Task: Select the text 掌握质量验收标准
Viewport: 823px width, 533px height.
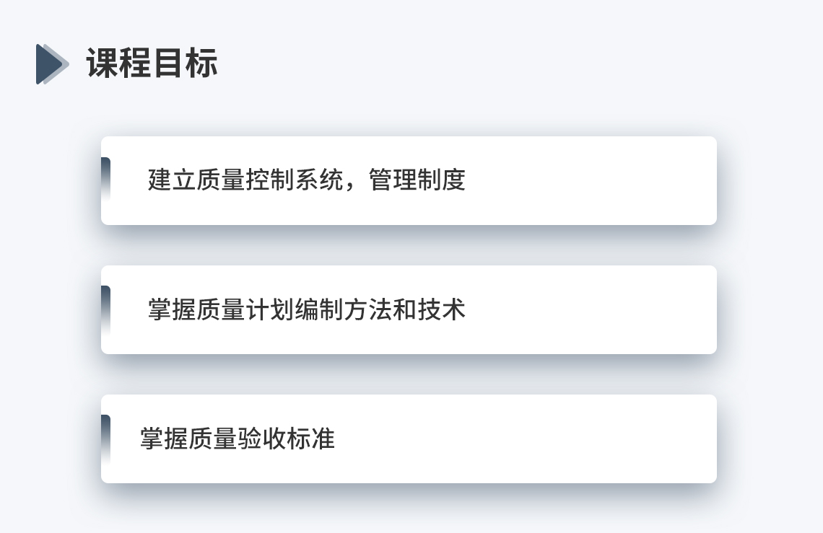Action: [238, 439]
